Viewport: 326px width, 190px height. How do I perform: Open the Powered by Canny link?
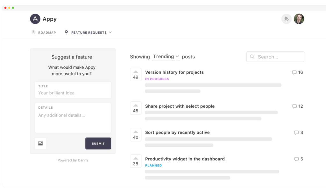73,160
